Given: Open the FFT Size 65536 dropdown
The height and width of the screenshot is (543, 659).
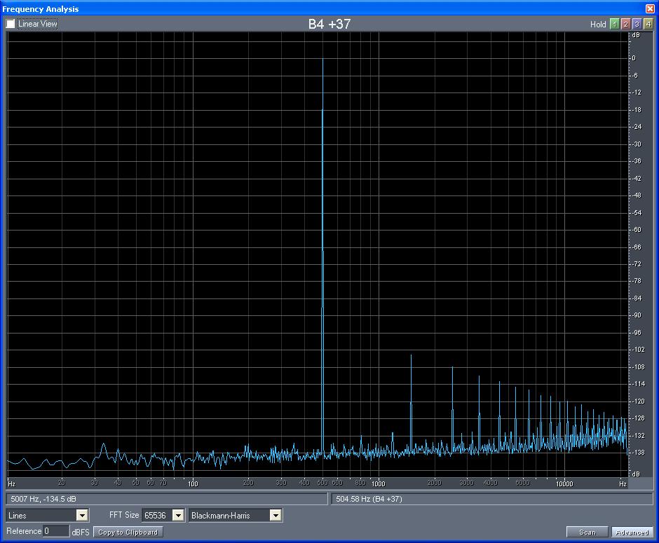Looking at the screenshot, I should pos(178,515).
